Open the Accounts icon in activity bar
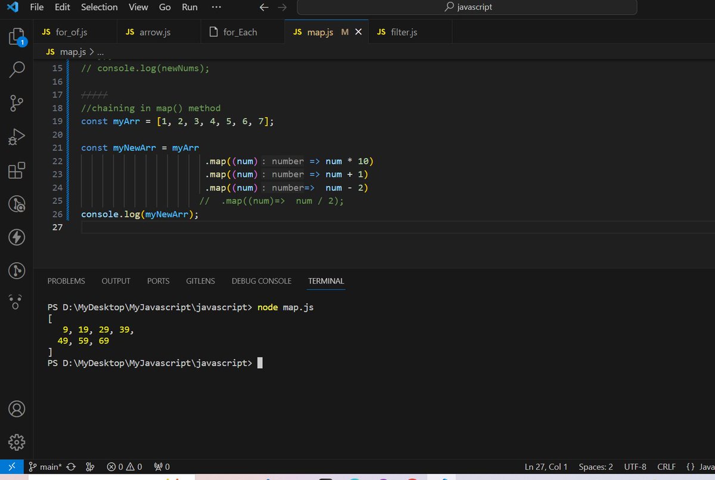This screenshot has height=480, width=715. coord(17,409)
